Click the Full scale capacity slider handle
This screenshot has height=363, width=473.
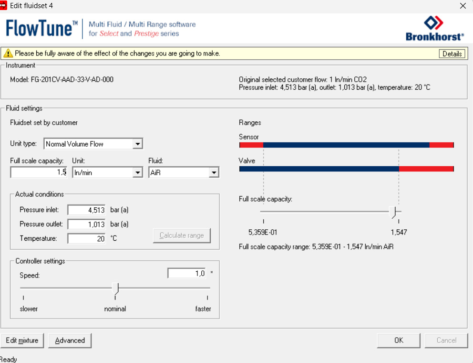392,211
